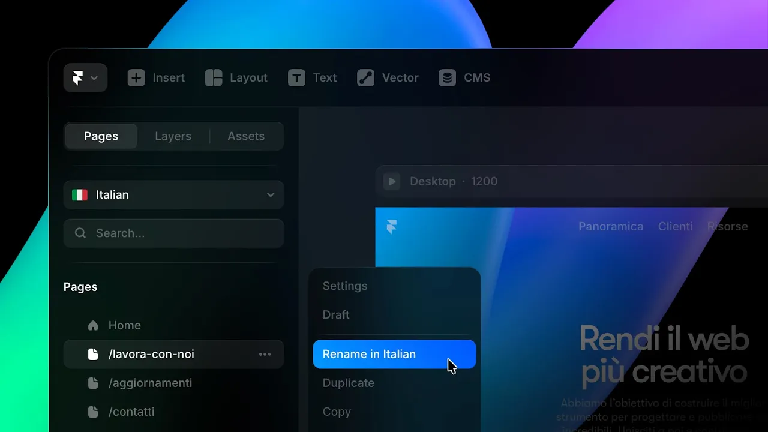This screenshot has height=432, width=768.
Task: Click the Home house icon
Action: (x=93, y=325)
